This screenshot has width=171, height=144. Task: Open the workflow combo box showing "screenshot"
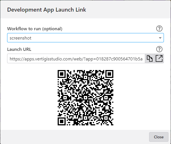point(85,38)
